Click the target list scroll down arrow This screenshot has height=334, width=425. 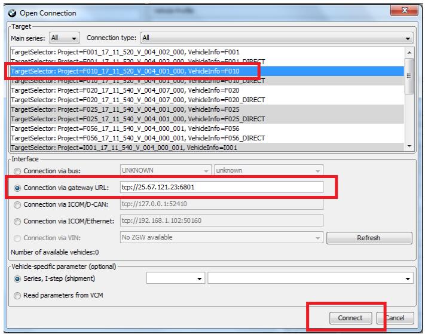pyautogui.click(x=409, y=146)
